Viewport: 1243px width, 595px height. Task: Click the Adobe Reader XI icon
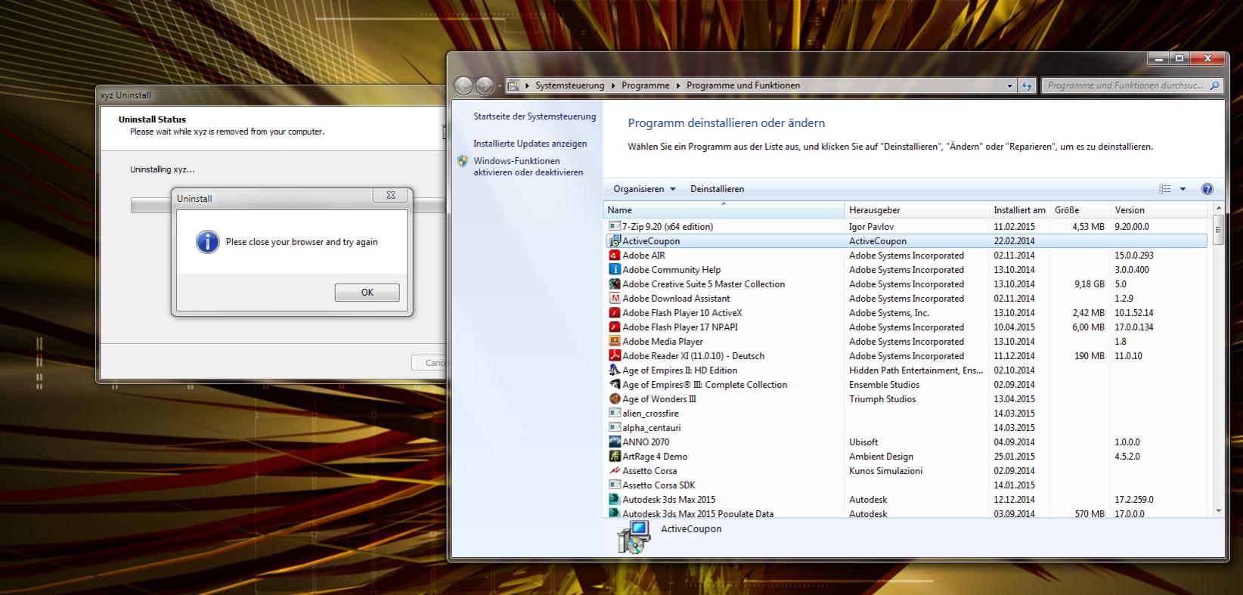pyautogui.click(x=615, y=355)
